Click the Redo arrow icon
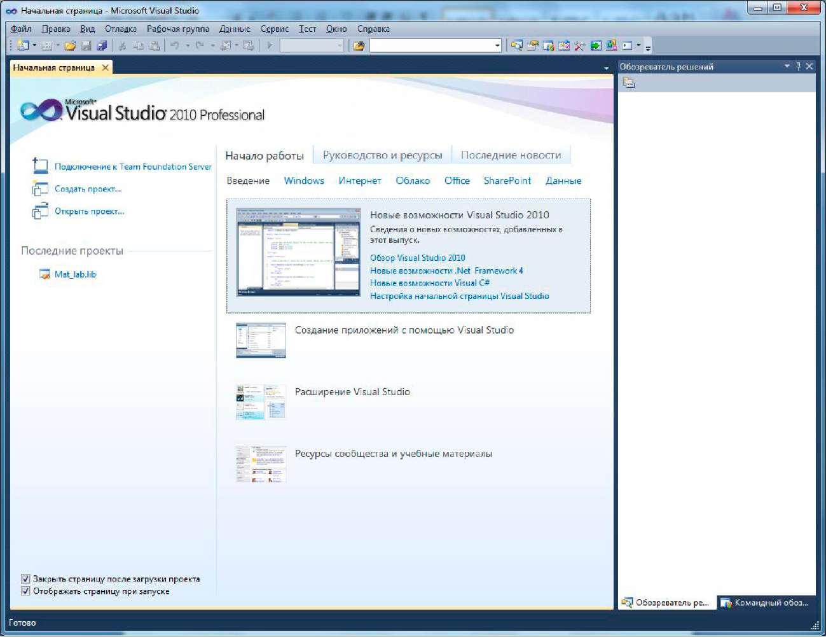826x637 pixels. click(200, 45)
